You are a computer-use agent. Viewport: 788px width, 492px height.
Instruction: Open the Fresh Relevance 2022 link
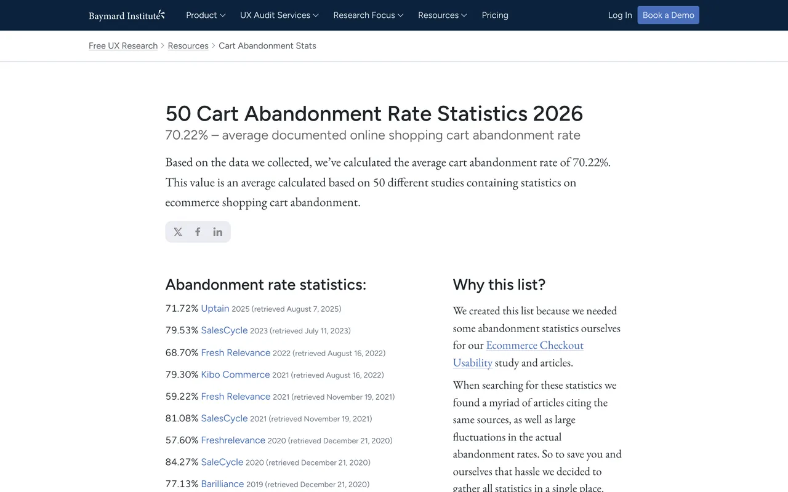(x=236, y=353)
